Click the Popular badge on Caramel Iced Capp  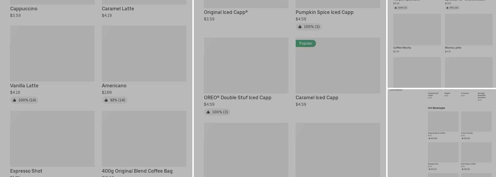click(x=305, y=44)
